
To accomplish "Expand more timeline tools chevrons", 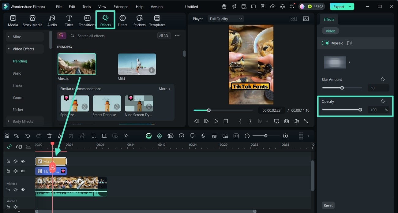I will point(126,136).
